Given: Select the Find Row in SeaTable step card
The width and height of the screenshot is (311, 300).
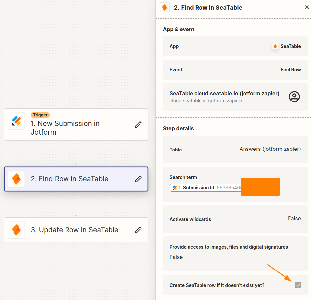Looking at the screenshot, I should pyautogui.click(x=76, y=179).
